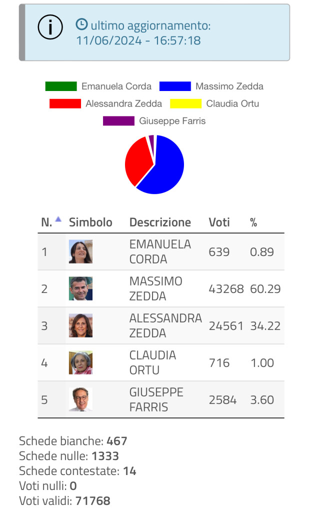309x512 pixels.
Task: Sort by the % column header
Action: [253, 222]
